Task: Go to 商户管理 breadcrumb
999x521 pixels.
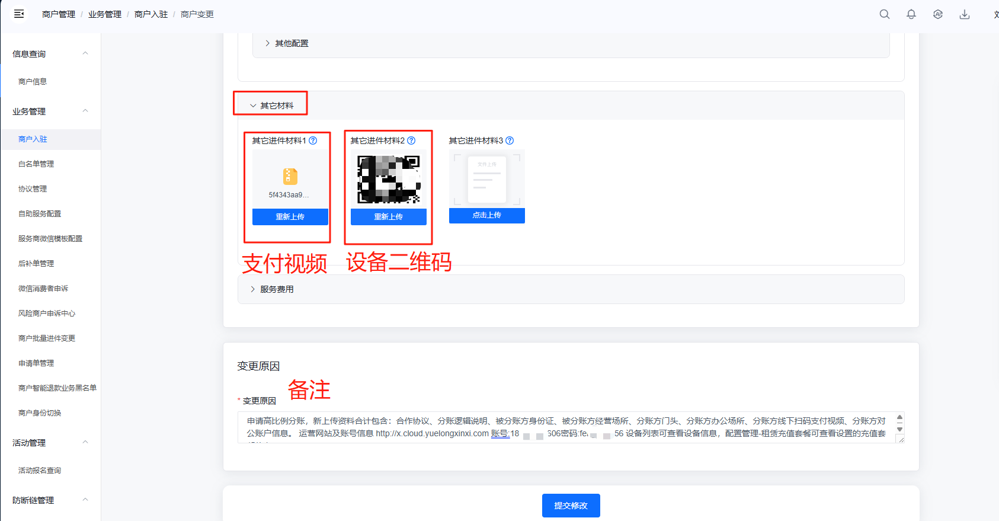Action: click(59, 14)
